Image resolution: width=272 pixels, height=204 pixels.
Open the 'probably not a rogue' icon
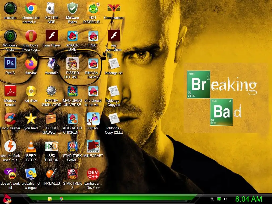[x=31, y=174]
